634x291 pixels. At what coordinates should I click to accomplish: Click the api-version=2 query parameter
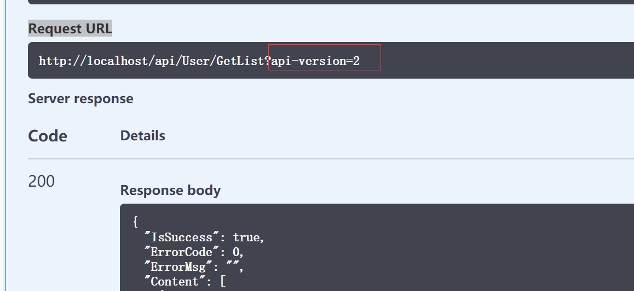[x=316, y=61]
